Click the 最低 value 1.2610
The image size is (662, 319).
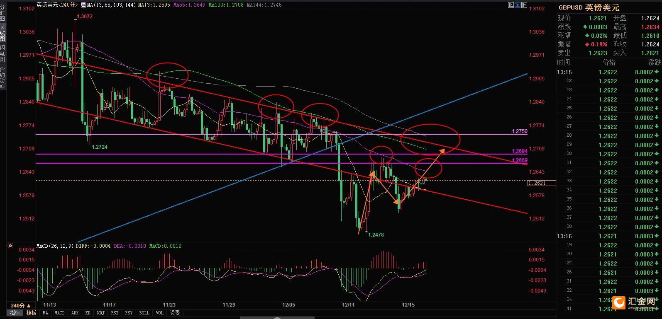(650, 36)
